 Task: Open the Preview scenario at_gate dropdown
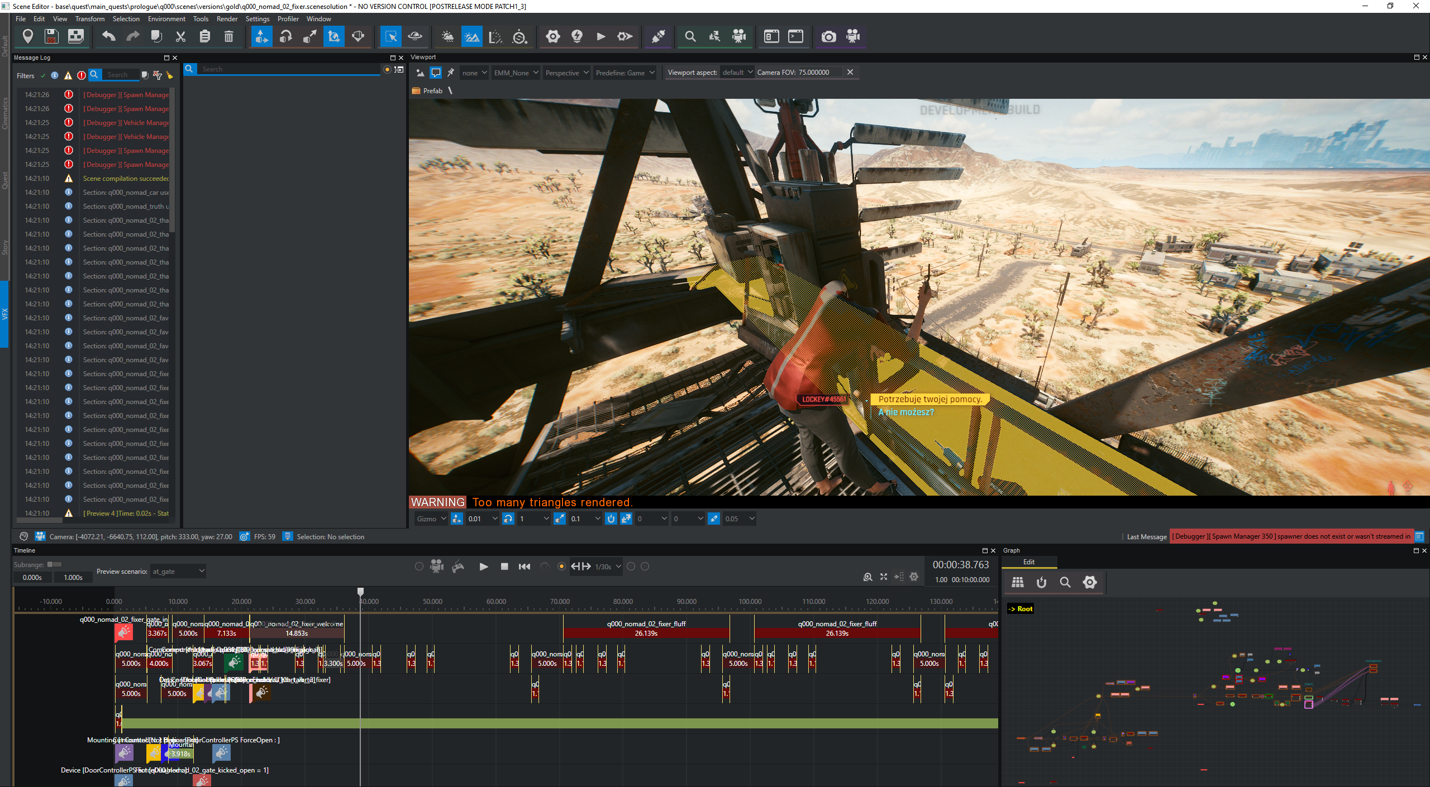[x=178, y=572]
